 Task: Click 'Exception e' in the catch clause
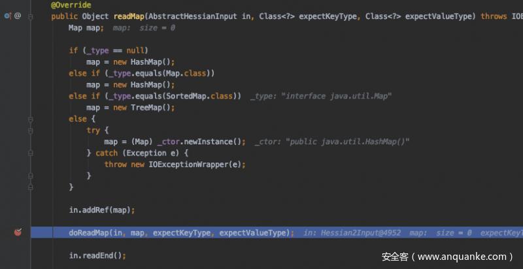tap(150, 153)
